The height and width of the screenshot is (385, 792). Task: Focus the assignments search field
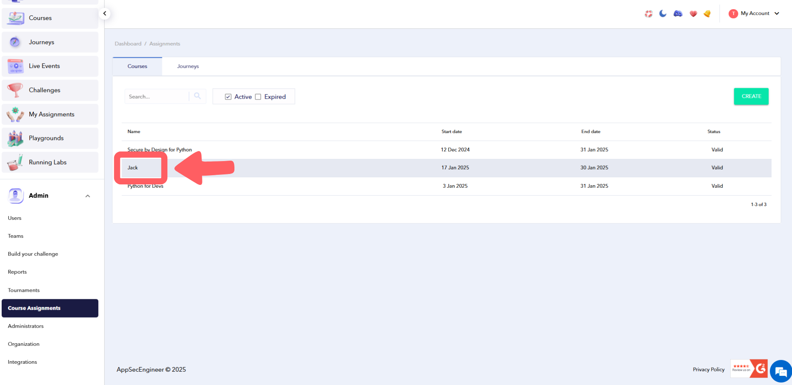[x=157, y=97]
